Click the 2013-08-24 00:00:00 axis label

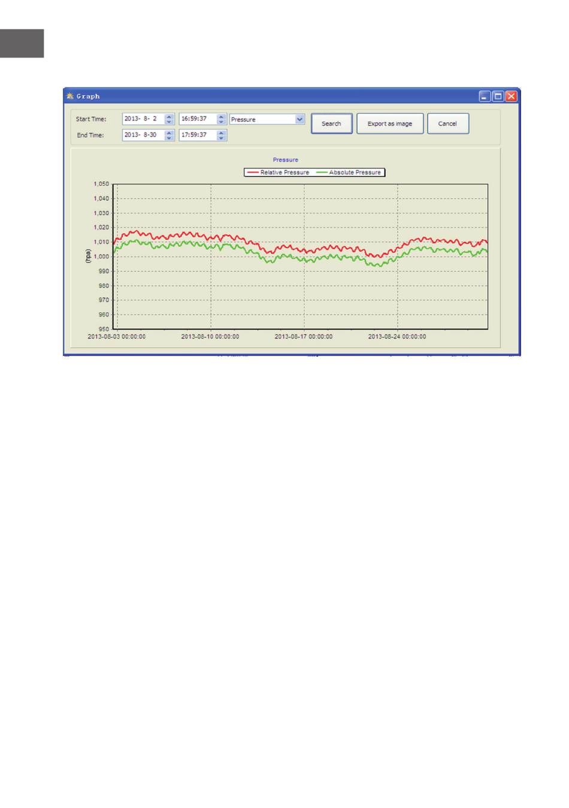coord(397,337)
